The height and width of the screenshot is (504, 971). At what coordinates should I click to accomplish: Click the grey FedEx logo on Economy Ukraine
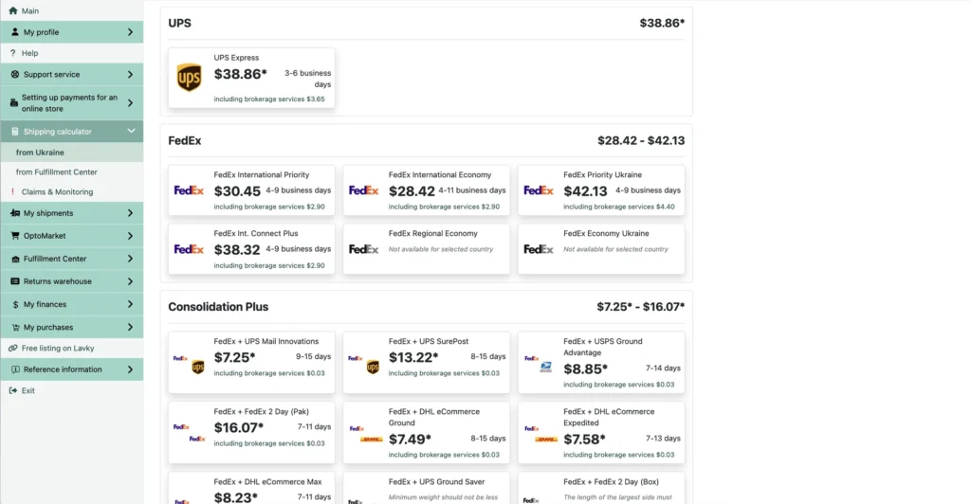point(539,249)
